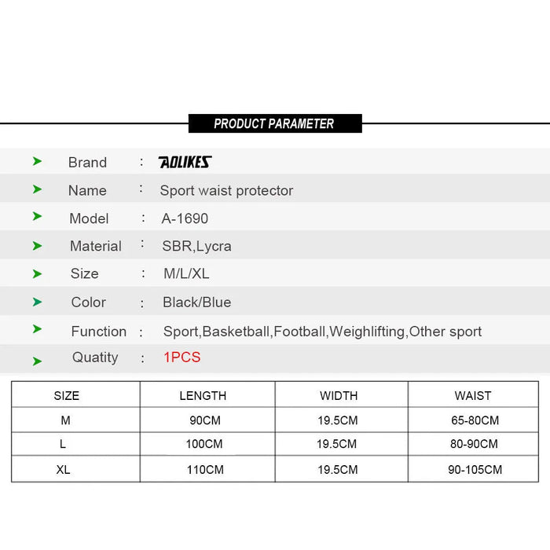Select the green arrow beside Model

(x=37, y=217)
